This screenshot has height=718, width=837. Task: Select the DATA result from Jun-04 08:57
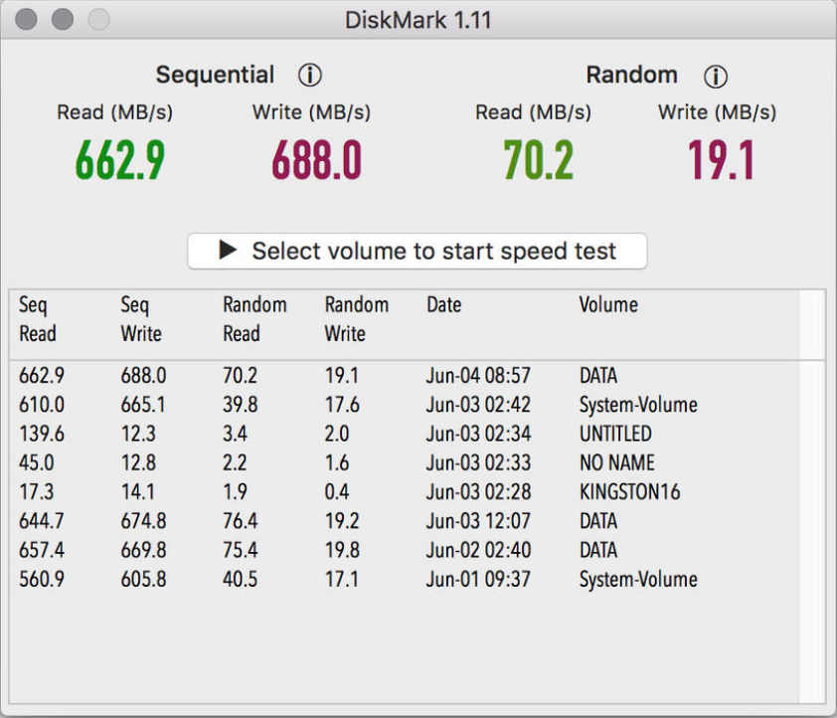point(398,376)
